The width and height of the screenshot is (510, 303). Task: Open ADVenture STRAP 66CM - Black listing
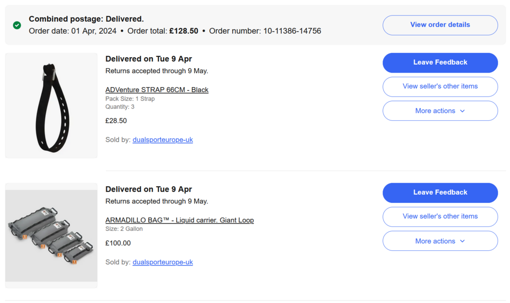click(x=157, y=90)
